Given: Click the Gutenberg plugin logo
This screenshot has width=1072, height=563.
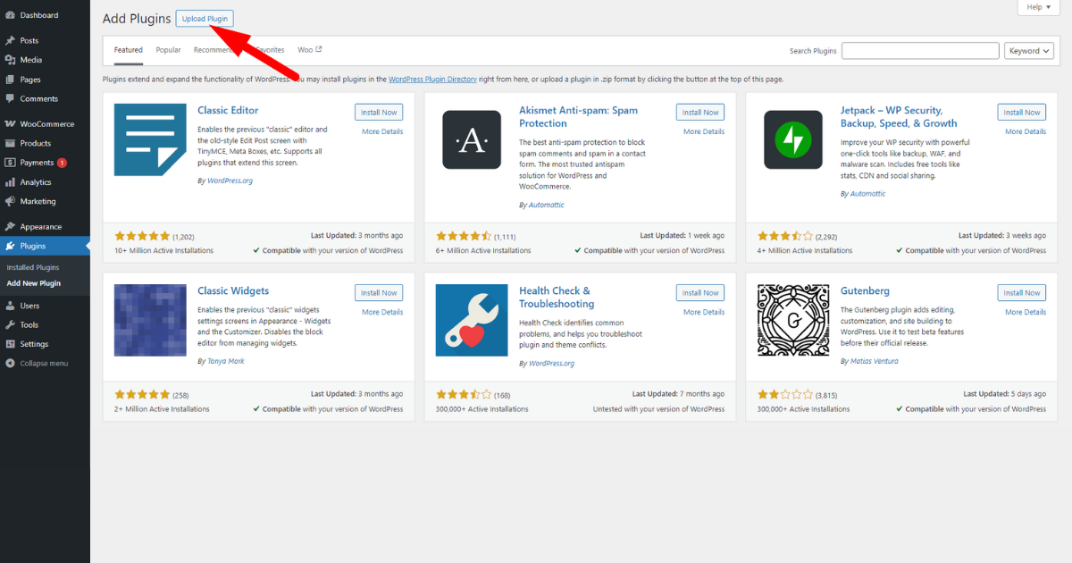Looking at the screenshot, I should coord(793,320).
